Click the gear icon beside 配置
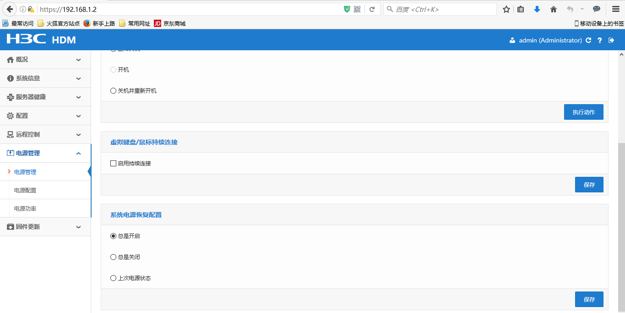625x313 pixels. tap(10, 116)
